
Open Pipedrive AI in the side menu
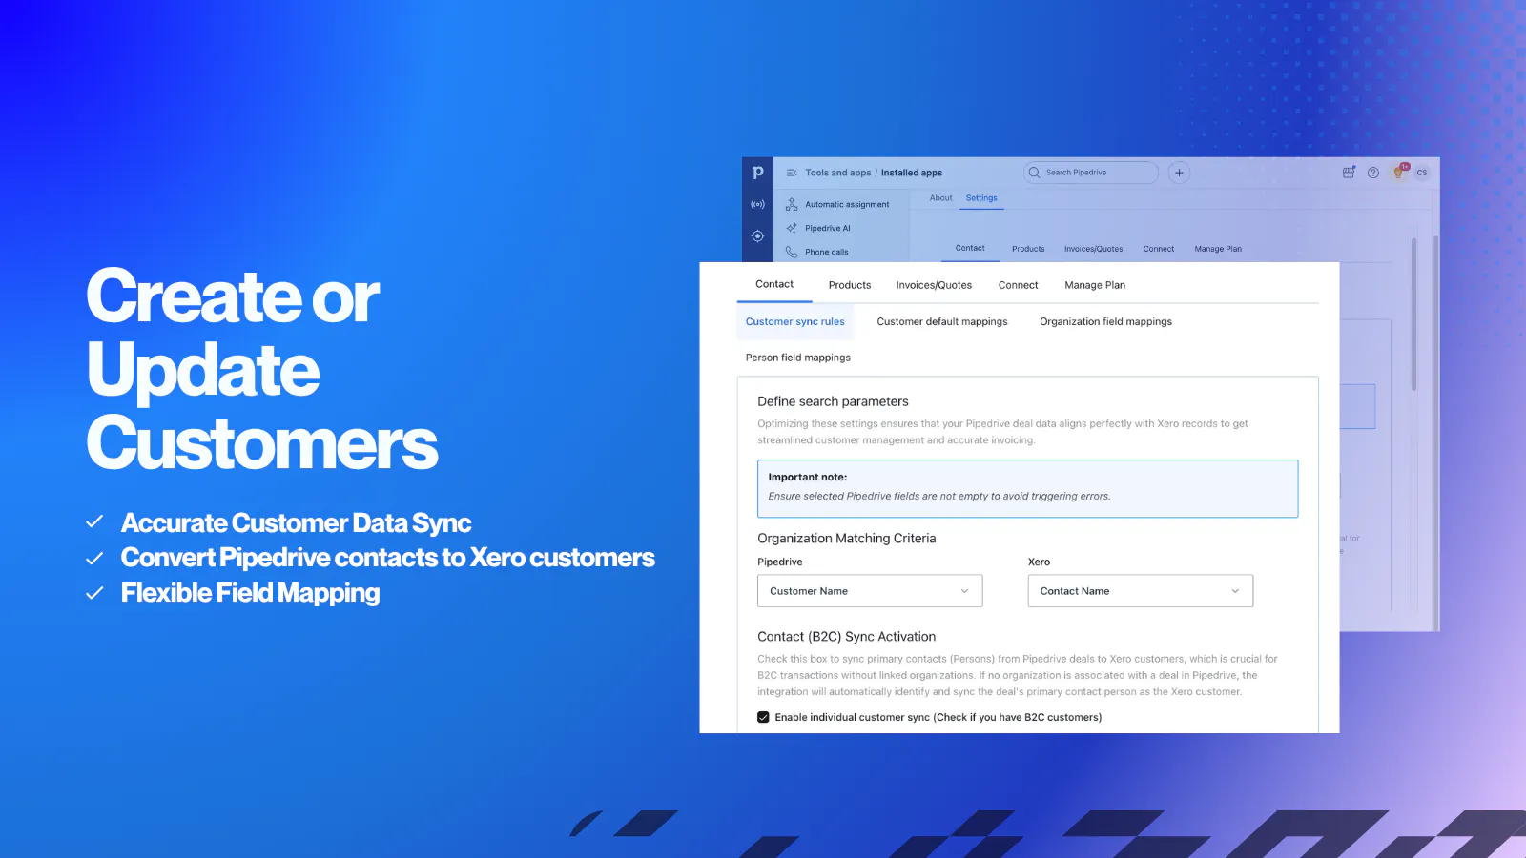click(828, 228)
